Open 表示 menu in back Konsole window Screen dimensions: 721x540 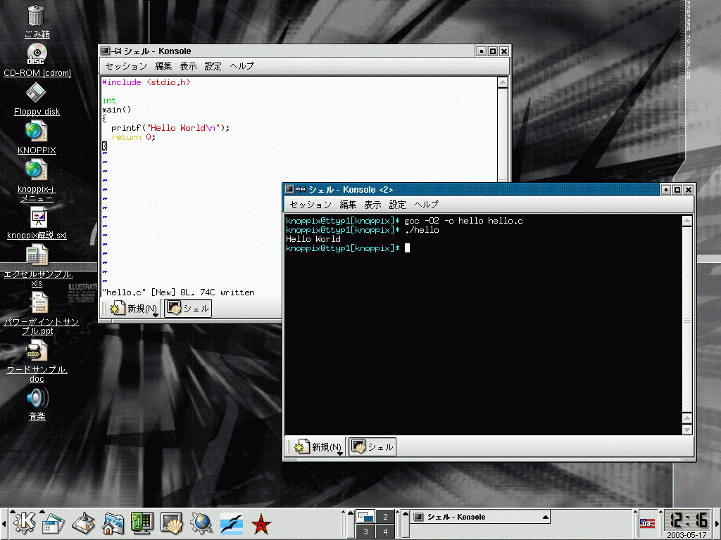tap(188, 66)
